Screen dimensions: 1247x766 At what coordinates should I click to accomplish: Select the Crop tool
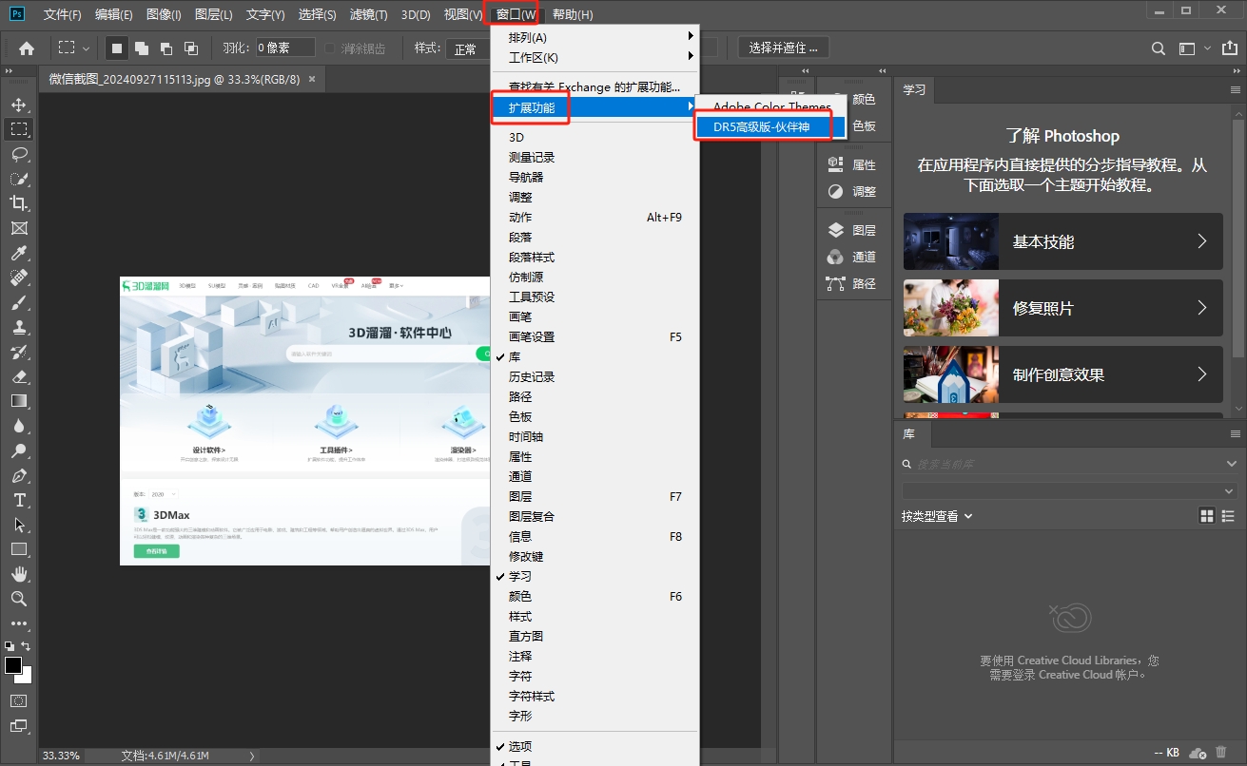(x=19, y=203)
